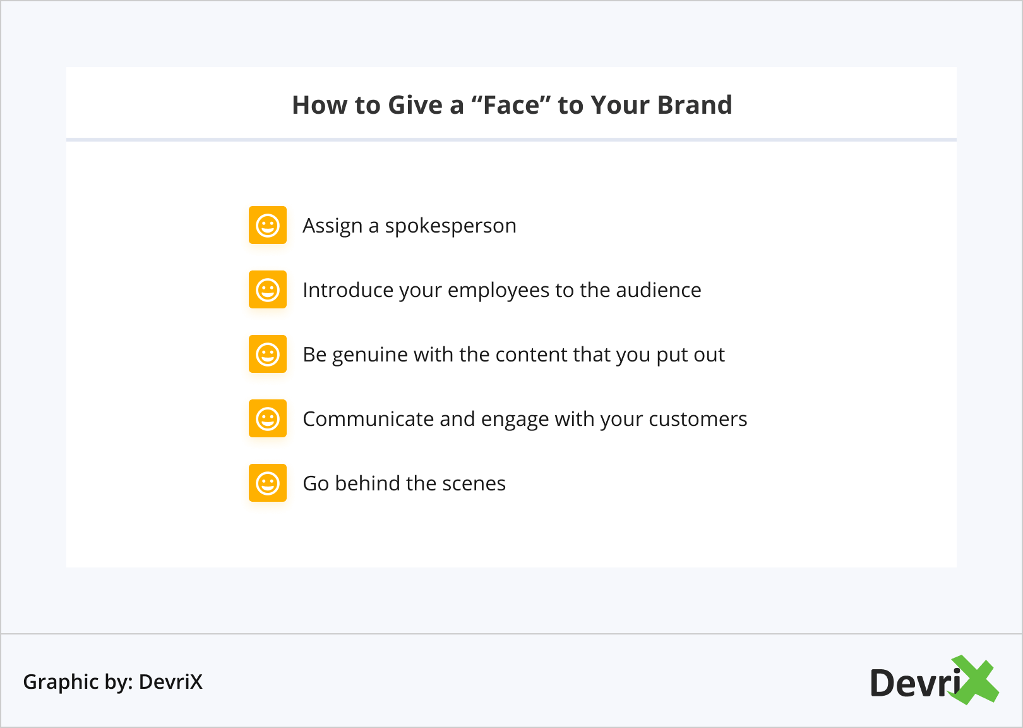Click the "Assign a spokesperson" text
1023x728 pixels.
[x=409, y=226]
